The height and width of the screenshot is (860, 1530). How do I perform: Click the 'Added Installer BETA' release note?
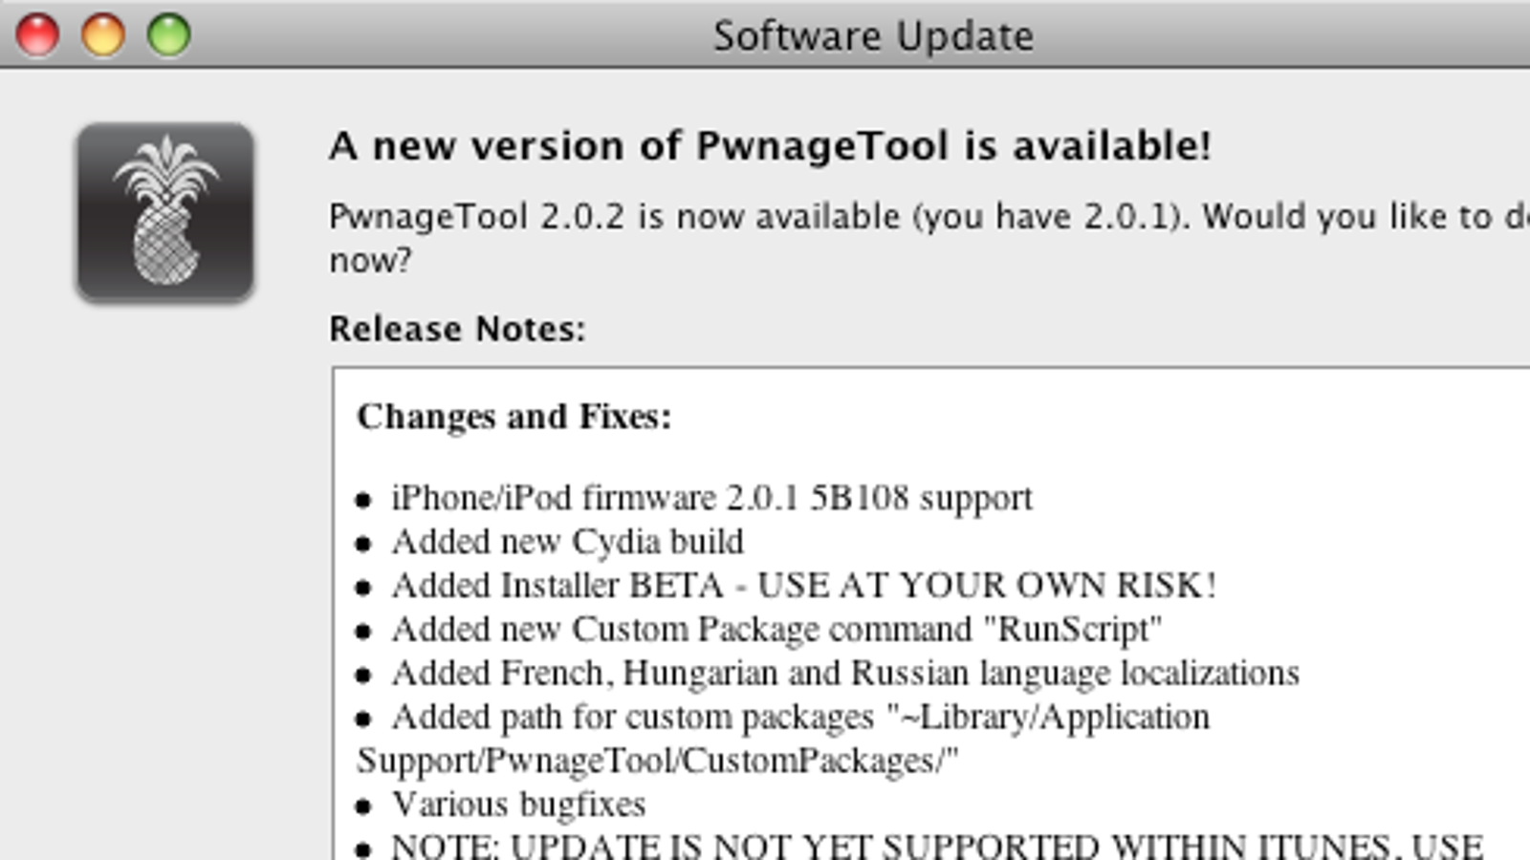pos(803,585)
